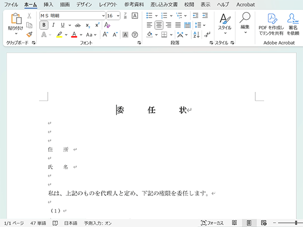Open font color dropdown arrow

point(81,35)
